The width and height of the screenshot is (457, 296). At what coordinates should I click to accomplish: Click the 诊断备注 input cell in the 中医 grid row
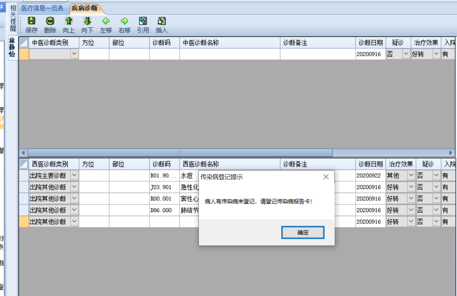tap(318, 54)
